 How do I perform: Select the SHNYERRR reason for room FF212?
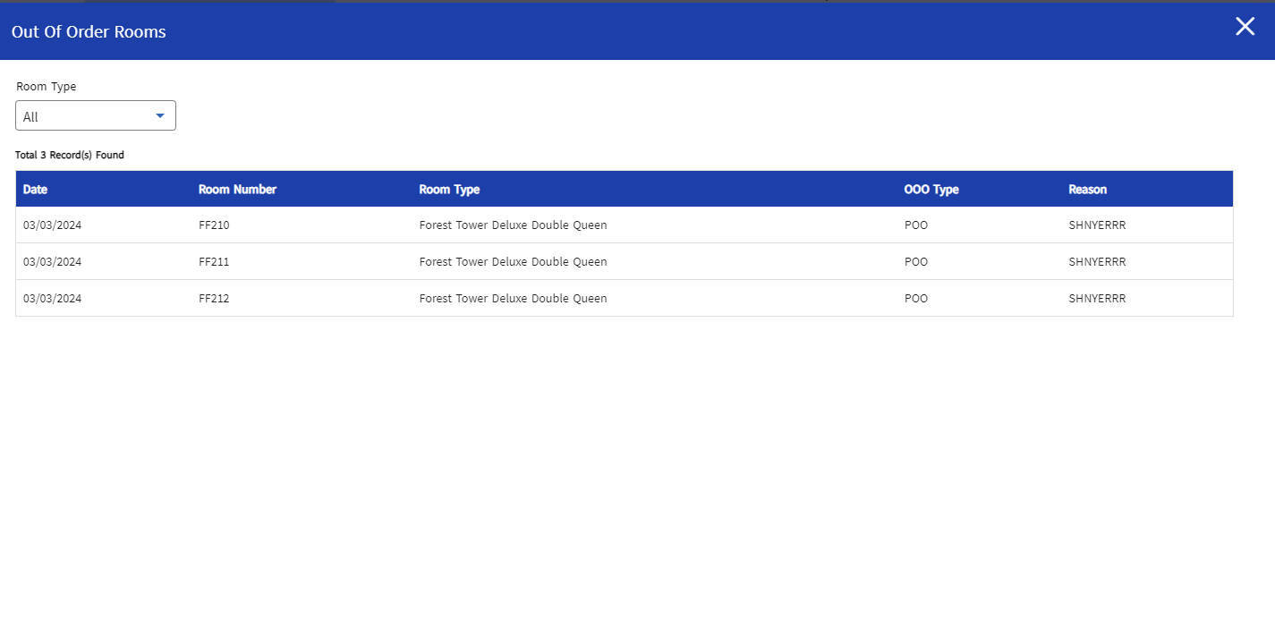tap(1097, 299)
